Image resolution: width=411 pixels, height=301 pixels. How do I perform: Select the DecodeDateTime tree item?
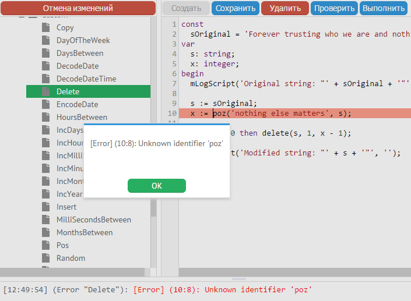(86, 79)
